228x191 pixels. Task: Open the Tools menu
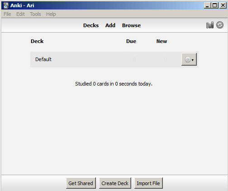[x=35, y=14]
